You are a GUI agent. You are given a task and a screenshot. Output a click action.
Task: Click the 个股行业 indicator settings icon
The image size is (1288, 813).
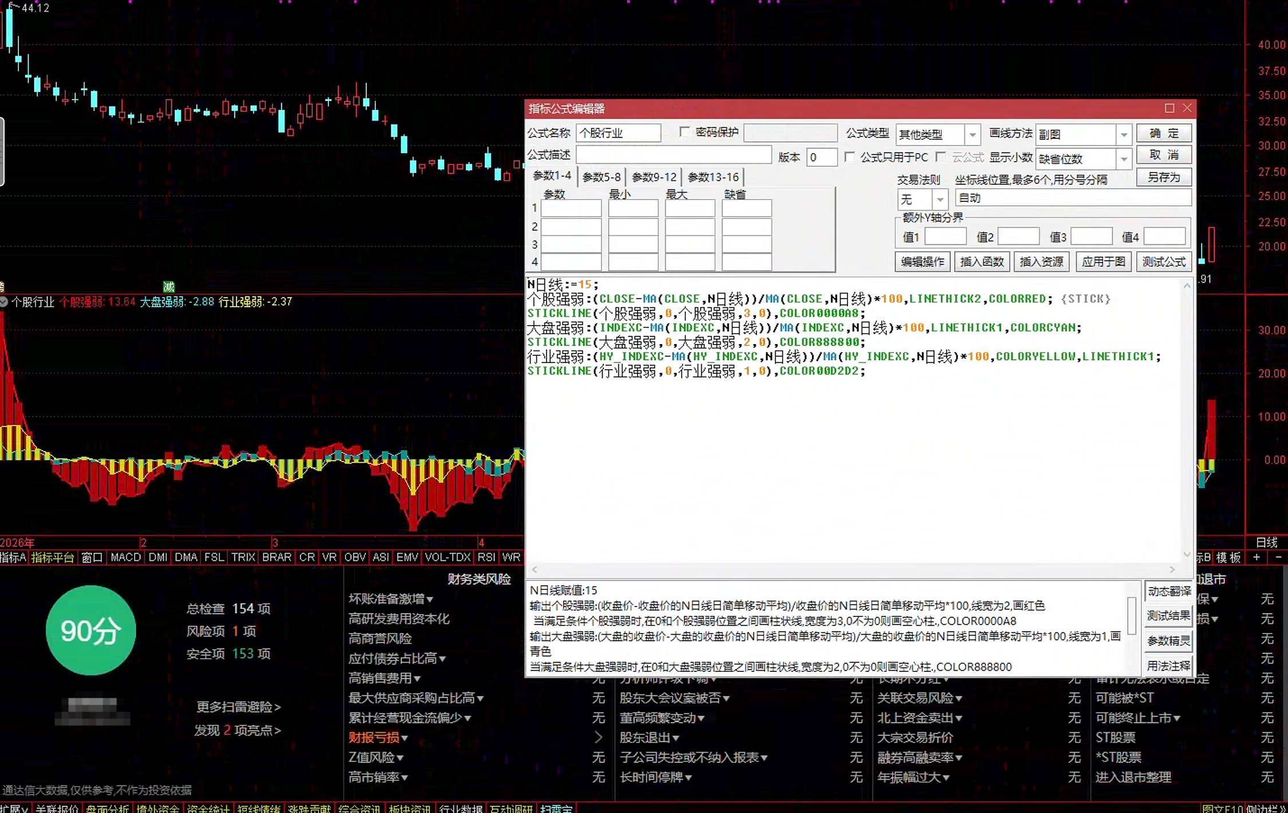click(4, 302)
